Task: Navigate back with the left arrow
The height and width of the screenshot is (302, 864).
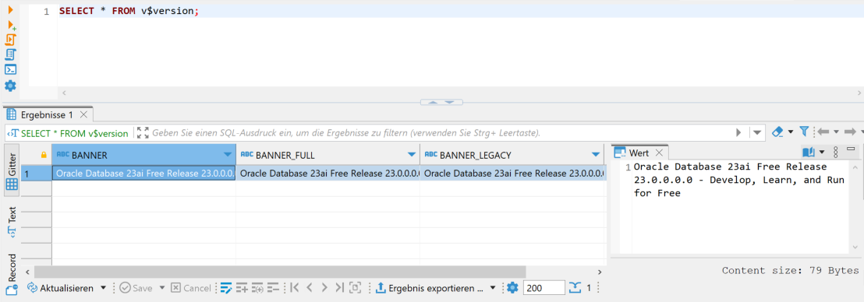Action: tap(823, 132)
